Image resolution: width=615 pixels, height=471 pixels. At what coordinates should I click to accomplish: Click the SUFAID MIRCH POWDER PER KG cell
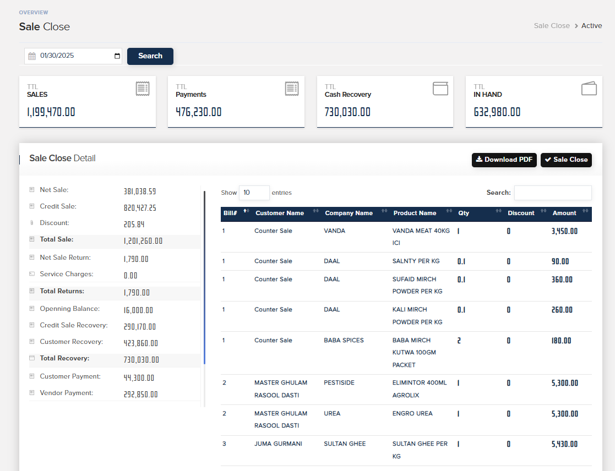coord(417,285)
